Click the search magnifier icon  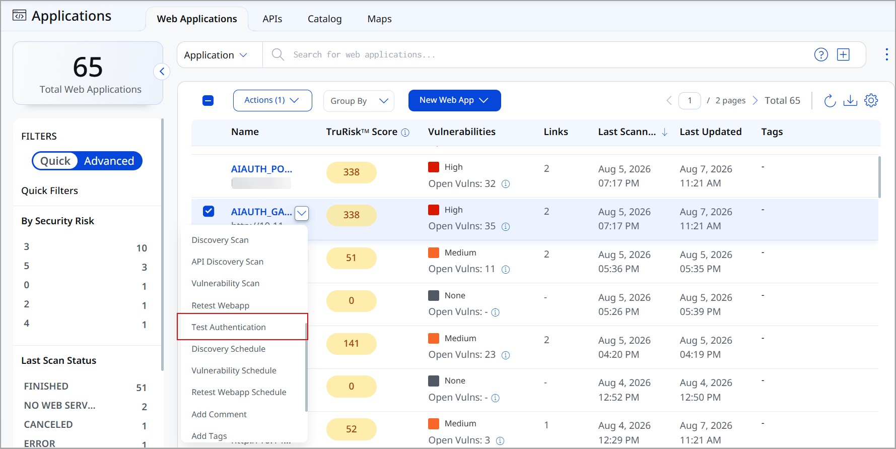click(278, 54)
